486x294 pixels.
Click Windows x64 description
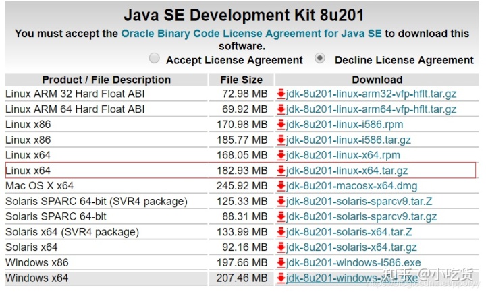[x=37, y=278]
